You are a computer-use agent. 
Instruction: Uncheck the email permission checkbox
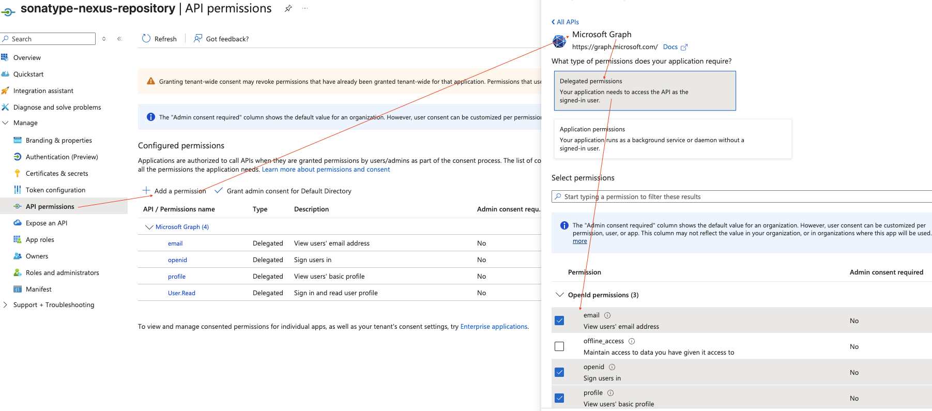pyautogui.click(x=559, y=321)
